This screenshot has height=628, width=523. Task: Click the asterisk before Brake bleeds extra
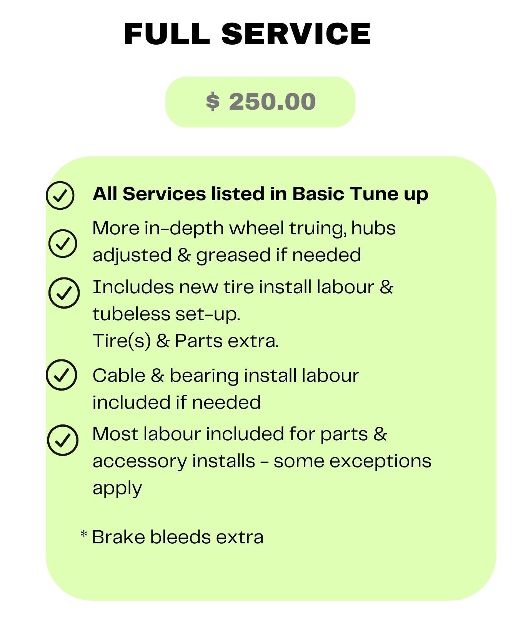(x=83, y=534)
